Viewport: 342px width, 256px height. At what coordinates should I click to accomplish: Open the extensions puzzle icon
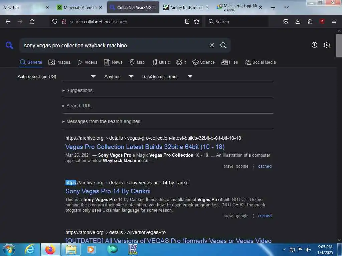(310, 21)
